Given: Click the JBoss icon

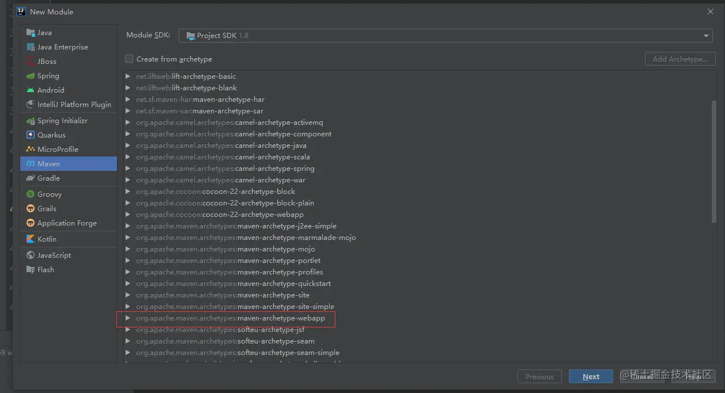Looking at the screenshot, I should coord(31,62).
